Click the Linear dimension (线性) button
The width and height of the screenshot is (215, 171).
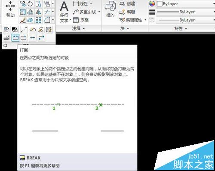tap(80, 3)
